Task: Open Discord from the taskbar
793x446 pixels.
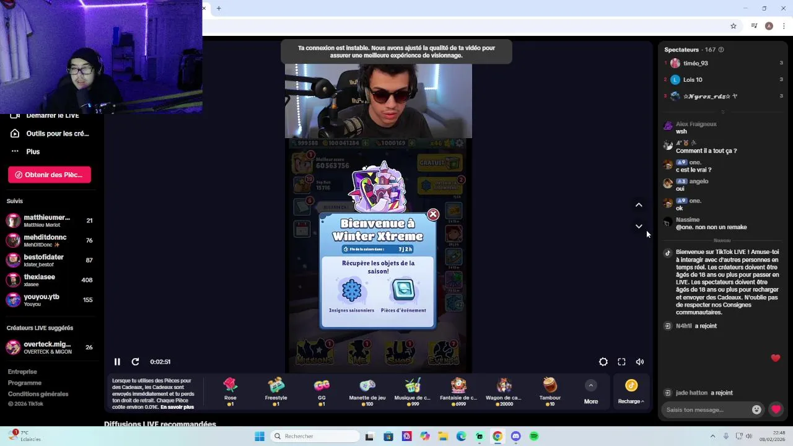Action: [515, 436]
